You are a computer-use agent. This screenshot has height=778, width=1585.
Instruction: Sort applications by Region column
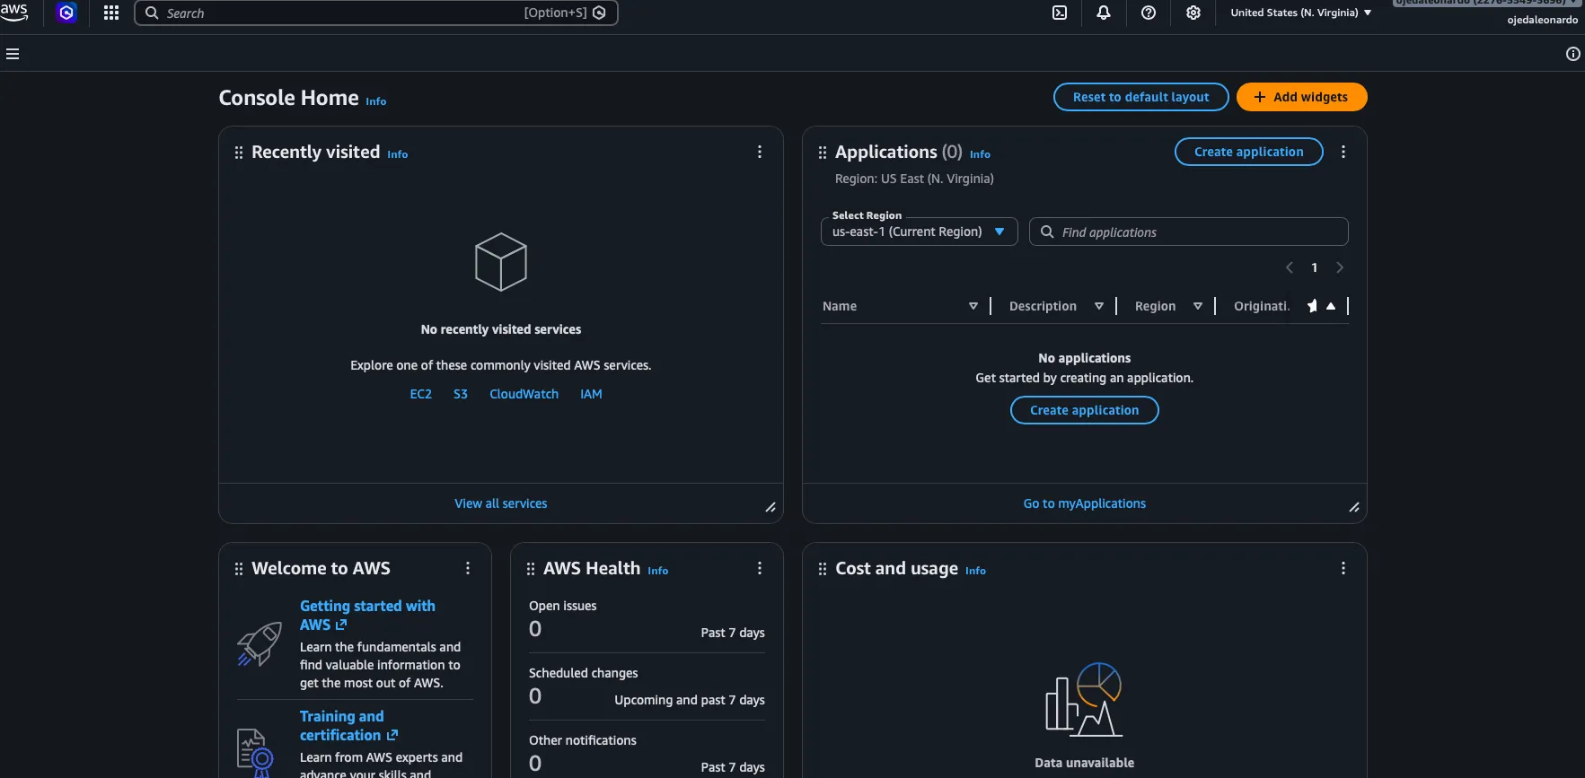point(1198,306)
